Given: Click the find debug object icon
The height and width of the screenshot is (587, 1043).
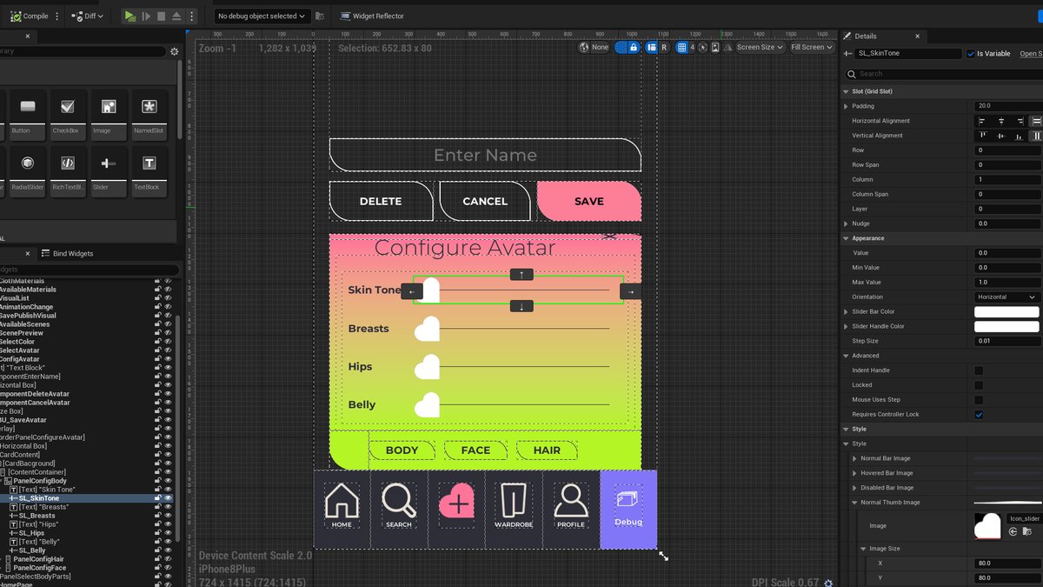Looking at the screenshot, I should click(320, 16).
